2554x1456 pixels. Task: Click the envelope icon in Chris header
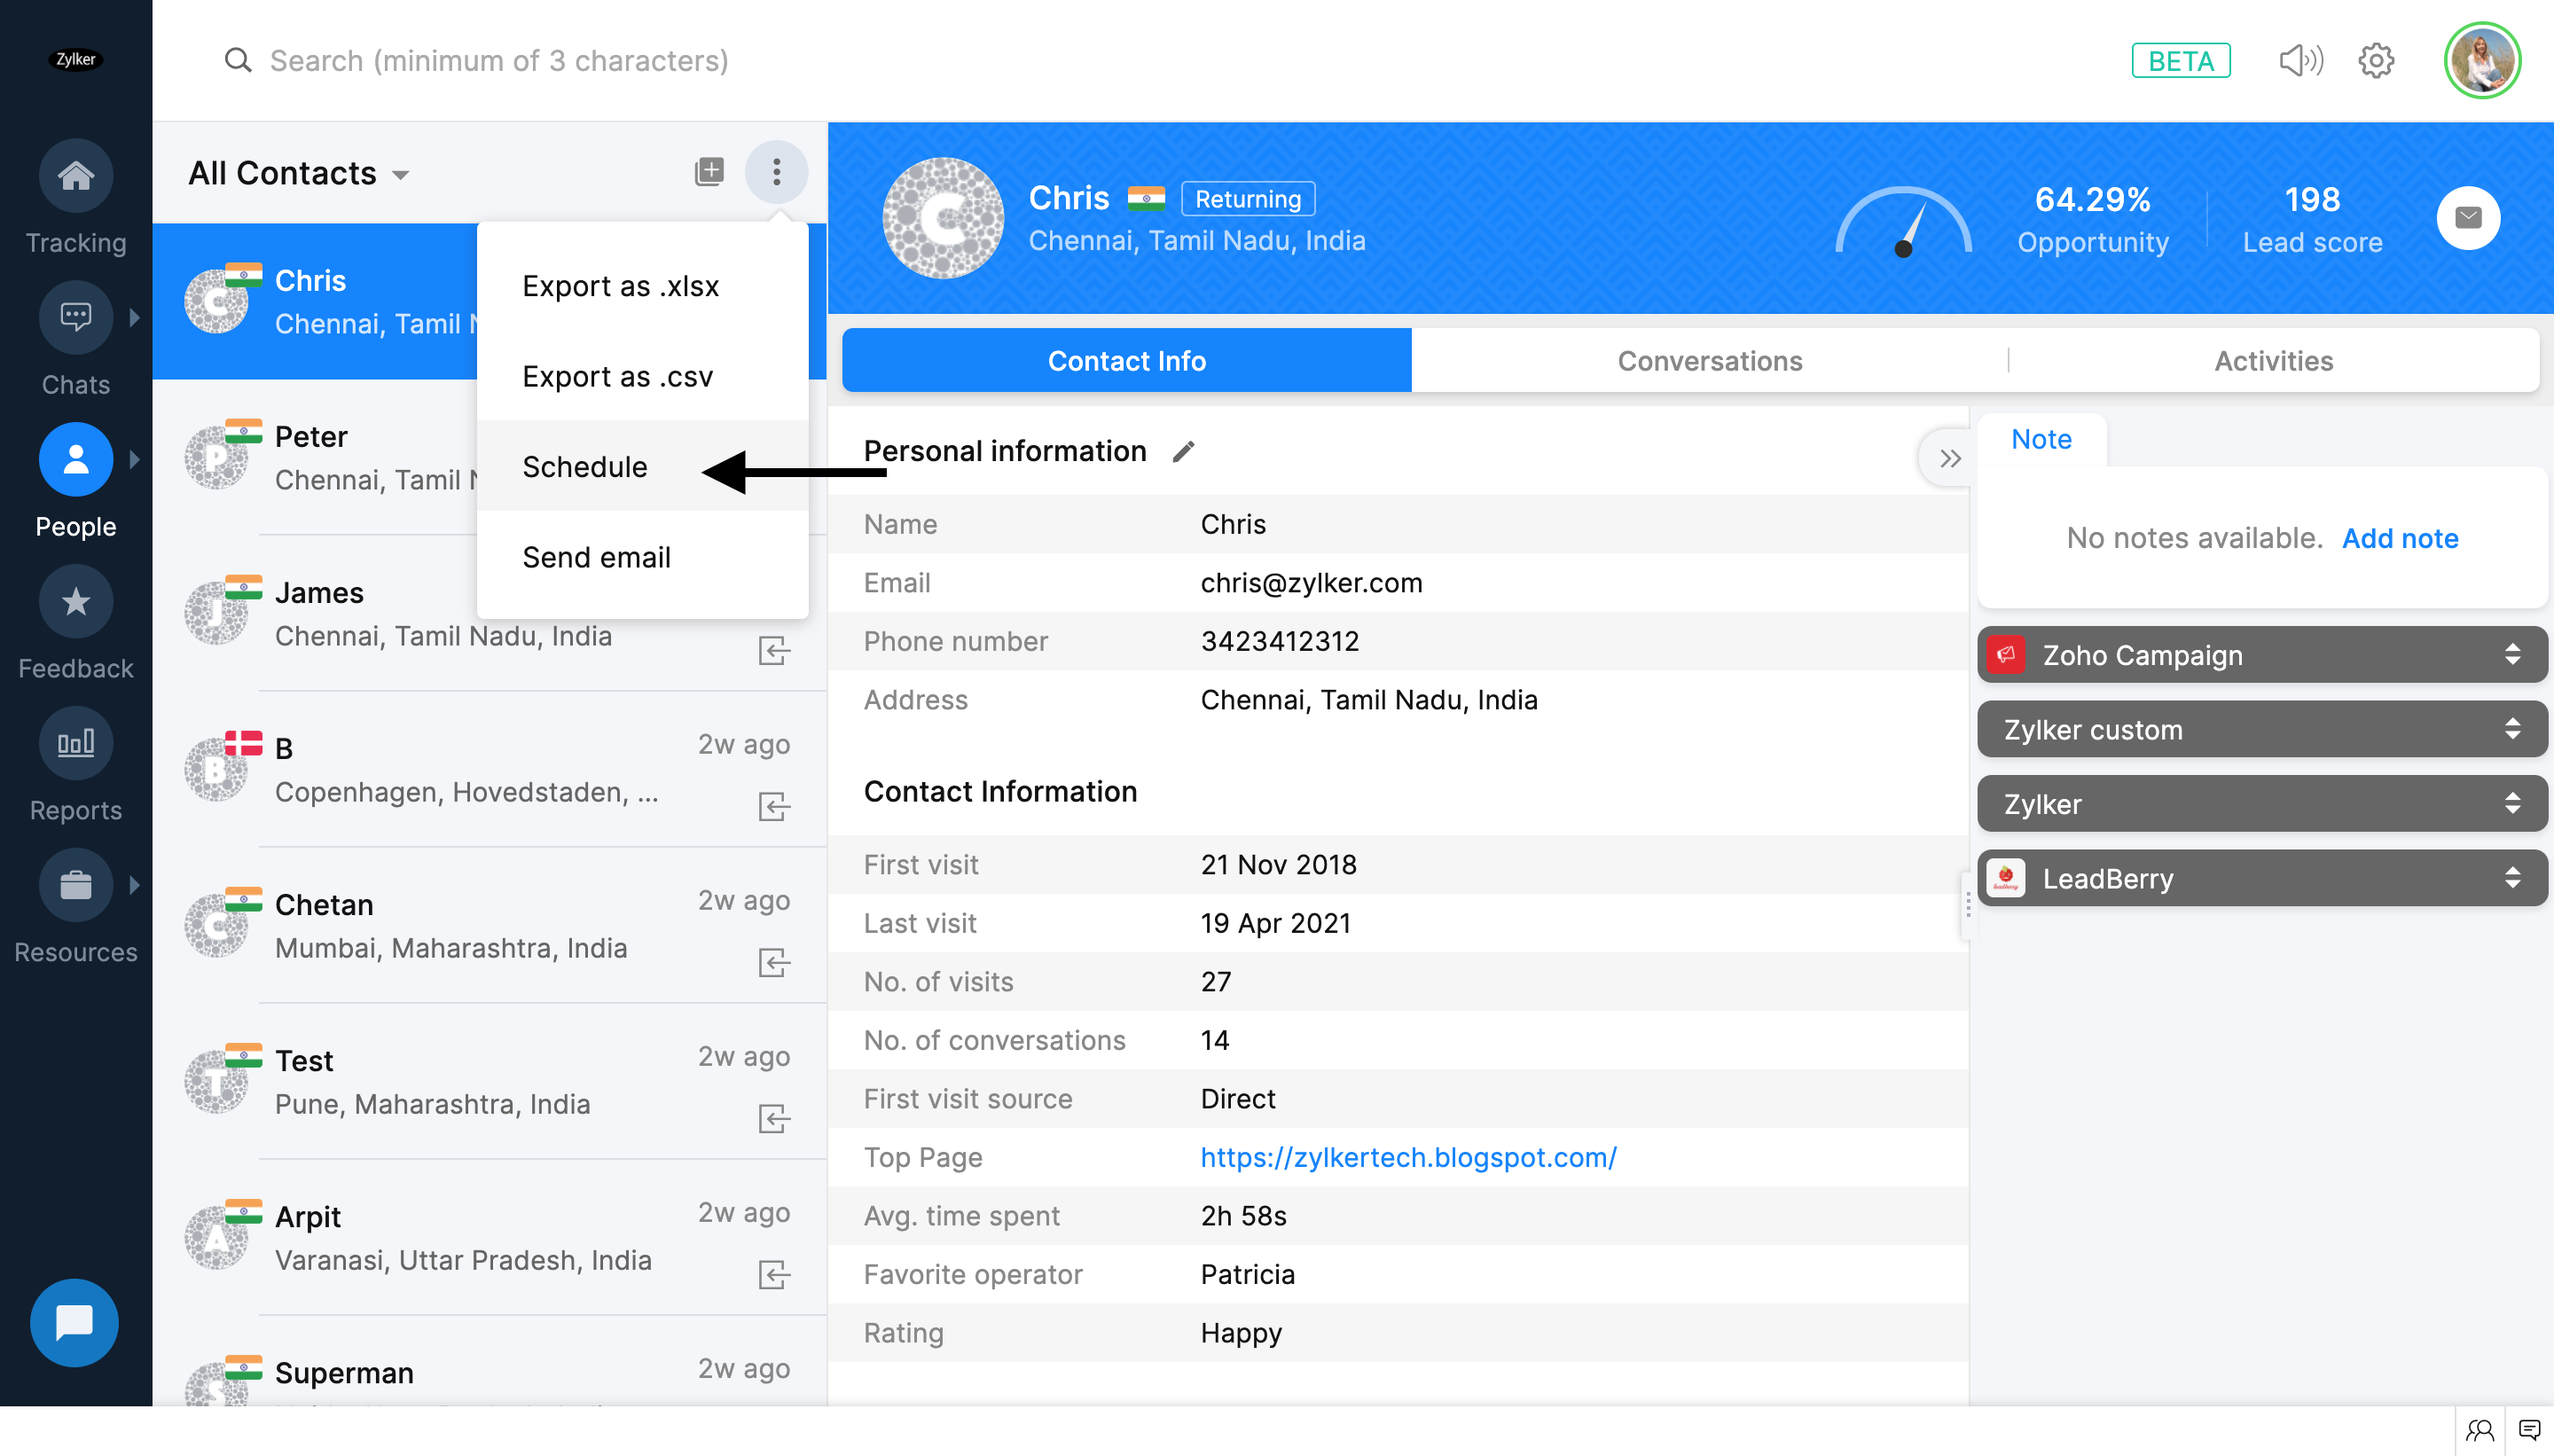point(2468,218)
